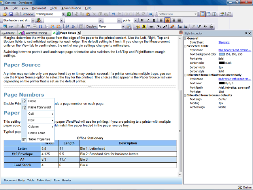Click the Paste clipboard icon in top toolbar

pos(88,14)
